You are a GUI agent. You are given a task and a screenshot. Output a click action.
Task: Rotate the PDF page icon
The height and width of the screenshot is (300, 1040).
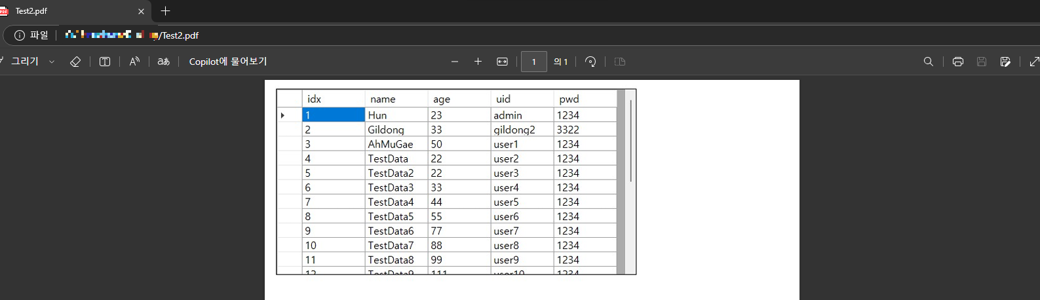pyautogui.click(x=590, y=62)
